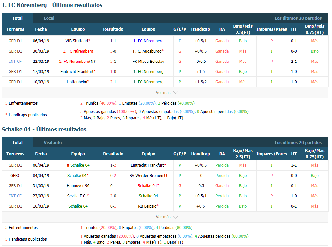Open the SV Werder Bremen team link
332x247 pixels.
click(146, 176)
